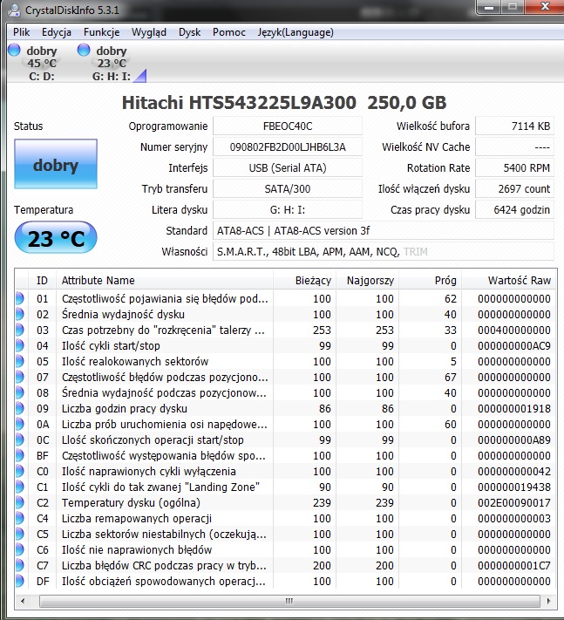Image resolution: width=564 pixels, height=620 pixels.
Task: Click the transfer mode field SATA/300
Action: coord(288,188)
